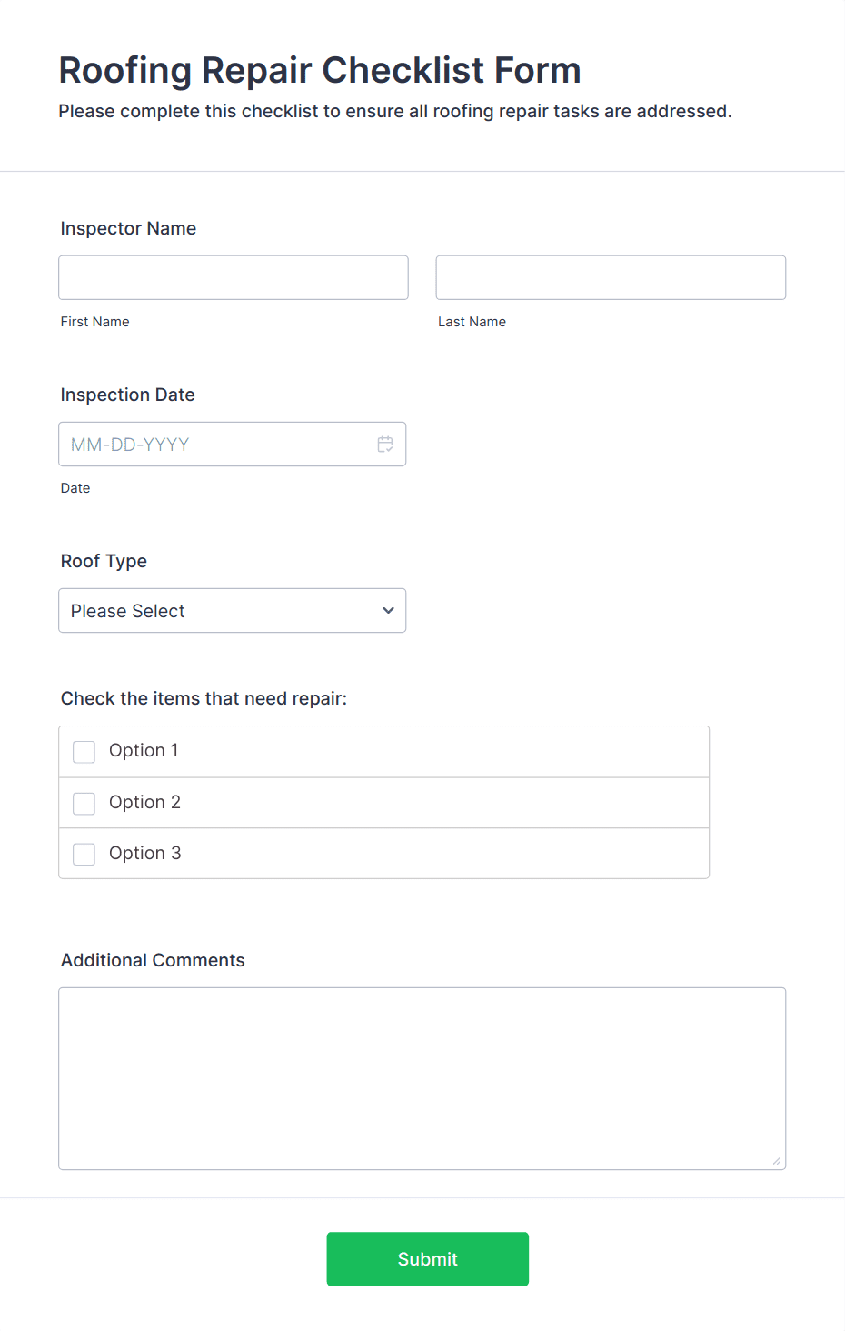Screen dimensions: 845x1331
Task: Click the calendar icon in Inspection Date field
Action: [384, 444]
